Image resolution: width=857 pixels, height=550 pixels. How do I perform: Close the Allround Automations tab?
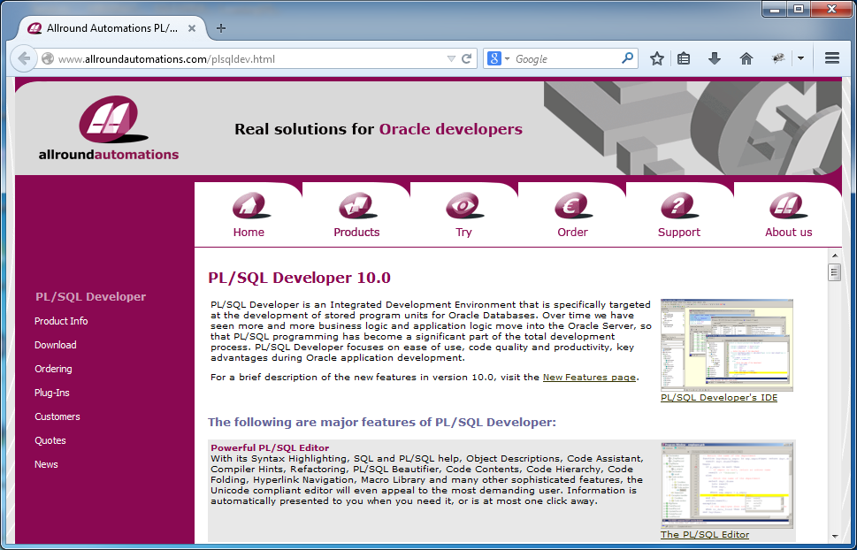pos(192,28)
